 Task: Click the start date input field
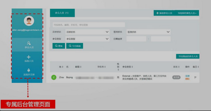pos(136,39)
